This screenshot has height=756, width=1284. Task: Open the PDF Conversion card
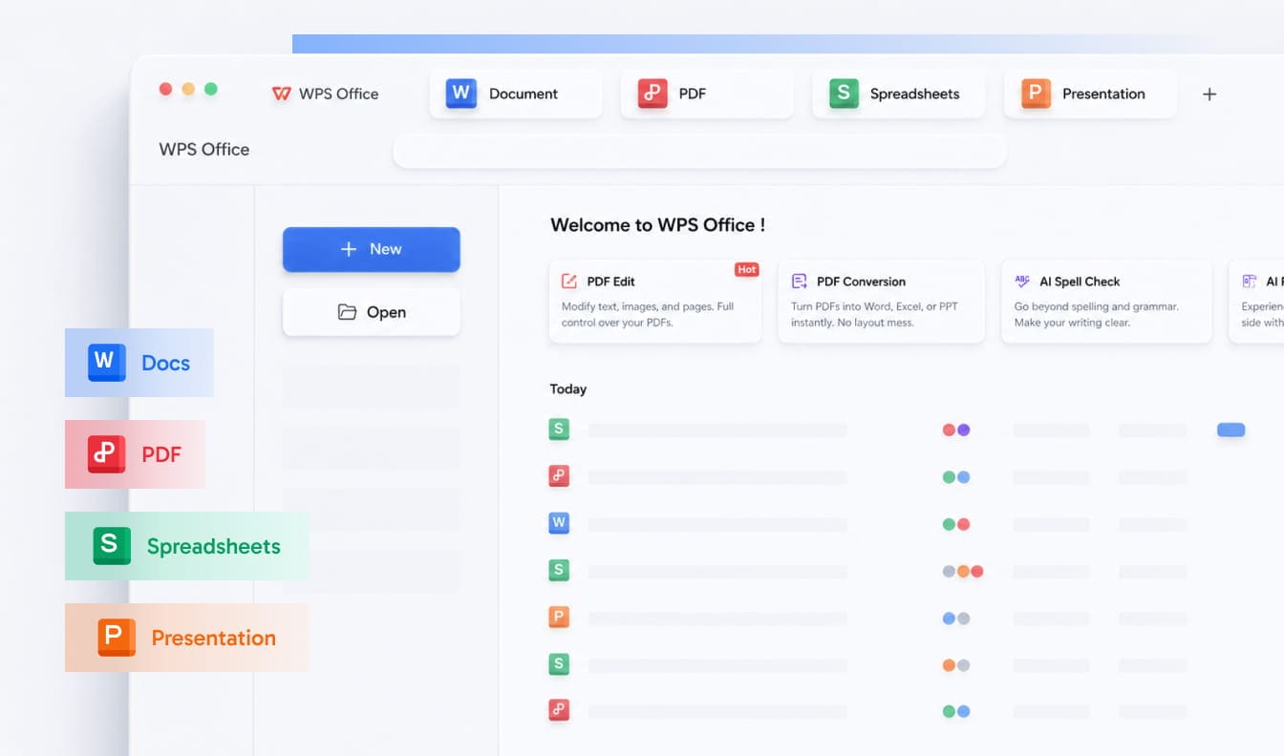tap(881, 301)
